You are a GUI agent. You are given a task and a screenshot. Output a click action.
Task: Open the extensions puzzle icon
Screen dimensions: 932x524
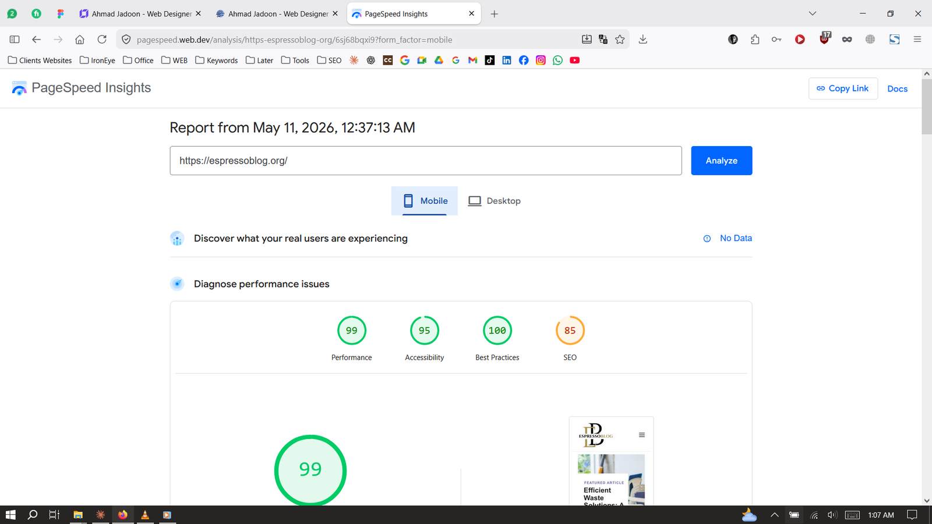(755, 40)
